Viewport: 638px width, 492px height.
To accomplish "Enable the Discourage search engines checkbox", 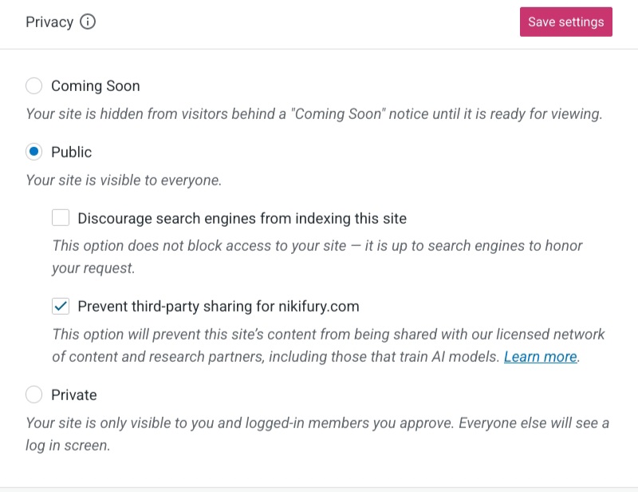I will (61, 218).
